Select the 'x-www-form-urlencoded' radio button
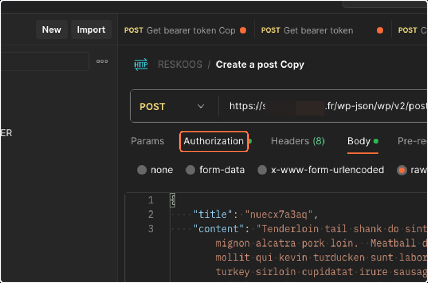The image size is (428, 283). pos(262,170)
